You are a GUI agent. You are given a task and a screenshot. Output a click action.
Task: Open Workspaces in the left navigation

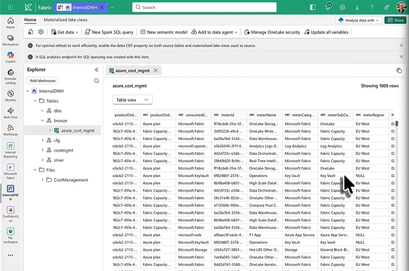11,41
